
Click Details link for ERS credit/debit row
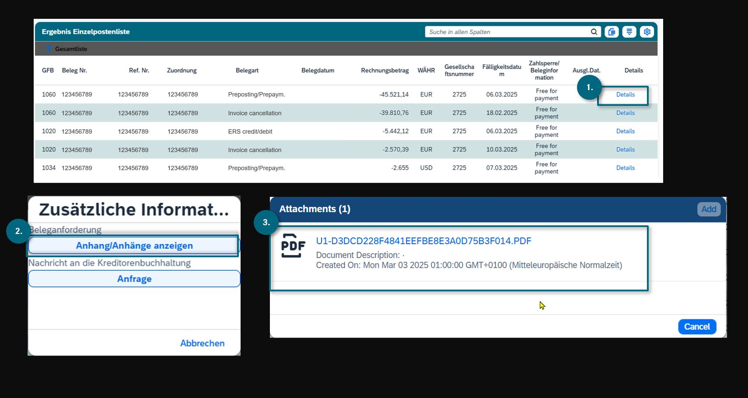[625, 131]
